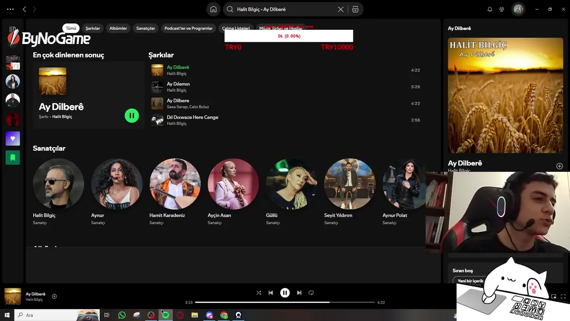Viewport: 570px width, 321px height.
Task: Open the first playlist in library sidebar
Action: [x=12, y=62]
